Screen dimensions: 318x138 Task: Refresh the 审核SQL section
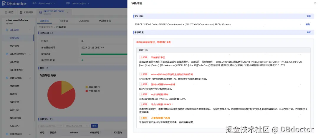[x=51, y=119]
